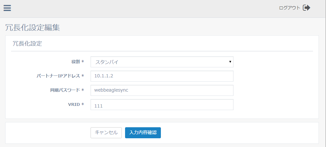Click the 冗長化設定 panel title
Image resolution: width=326 pixels, height=147 pixels.
(x=27, y=43)
